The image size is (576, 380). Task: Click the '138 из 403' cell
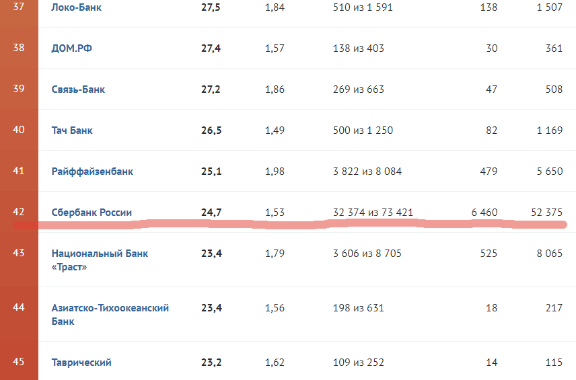pyautogui.click(x=359, y=48)
